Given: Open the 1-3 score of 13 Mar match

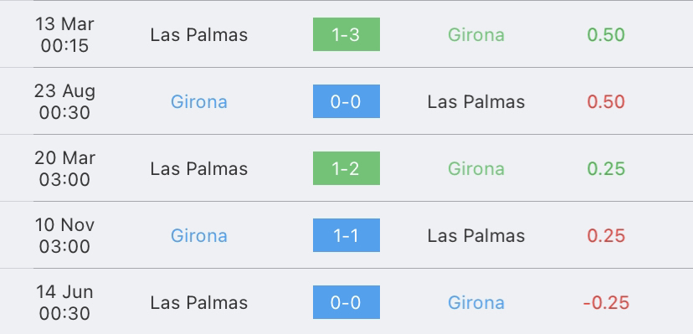Looking at the screenshot, I should point(346,34).
